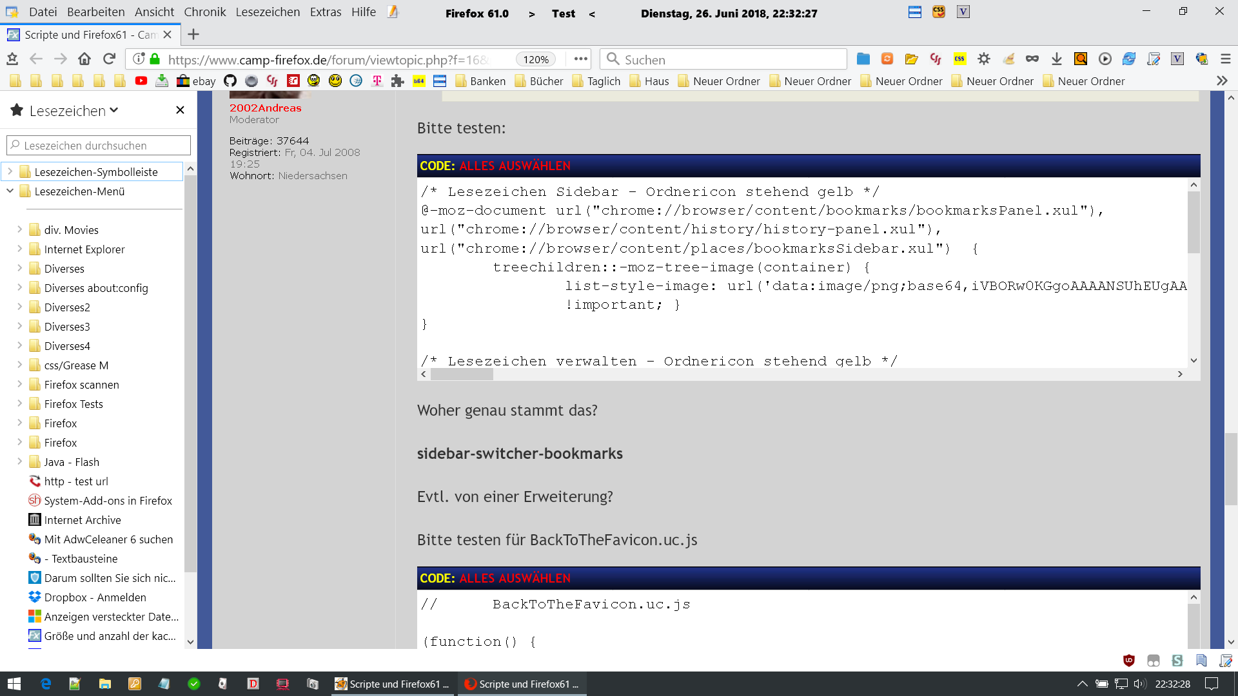Open the page actions three-dot menu
1238x696 pixels.
tap(580, 59)
